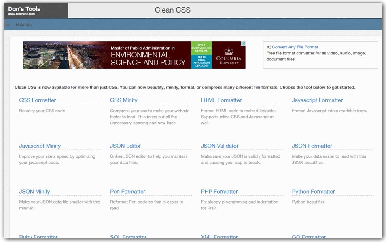
Task: Click the shuffle icon next to Convert Any File Format
Action: pyautogui.click(x=269, y=47)
